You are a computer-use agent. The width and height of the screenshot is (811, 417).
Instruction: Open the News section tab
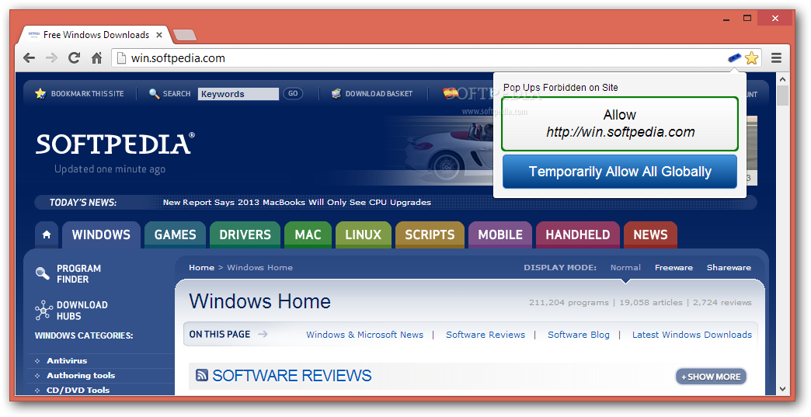651,235
